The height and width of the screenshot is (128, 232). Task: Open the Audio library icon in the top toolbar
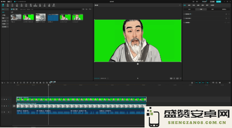[x=8, y=5]
